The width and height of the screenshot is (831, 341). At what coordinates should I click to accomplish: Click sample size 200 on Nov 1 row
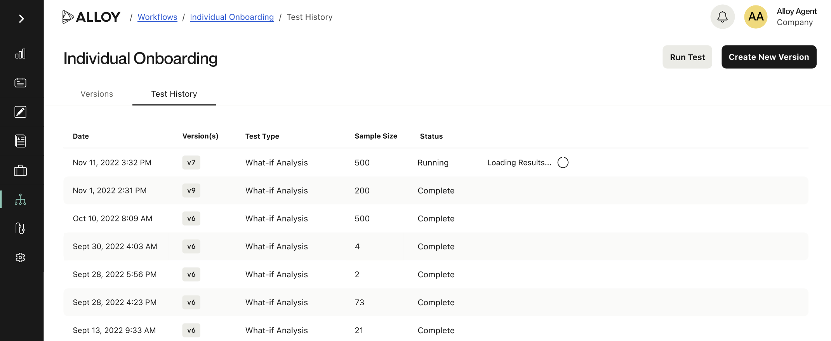click(x=362, y=191)
